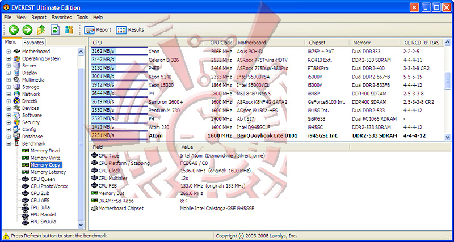Expand the Operating System tree node
The image size is (454, 242).
pos(9,59)
